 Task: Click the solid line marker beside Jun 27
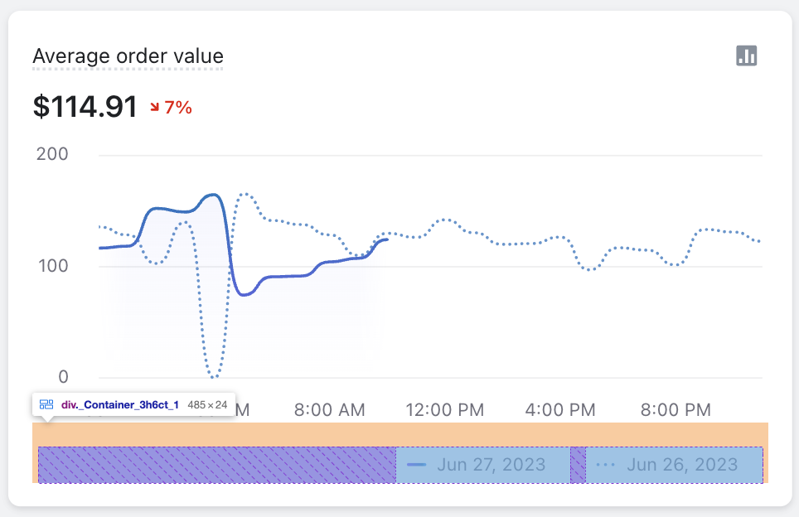click(417, 465)
